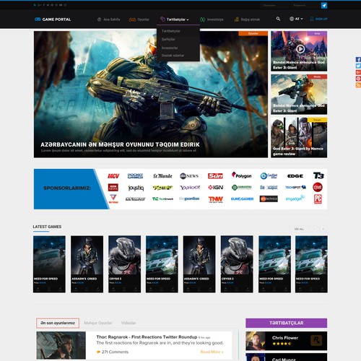Open the Oyunlar menu item
Image resolution: width=361 pixels, height=361 pixels.
coord(139,19)
